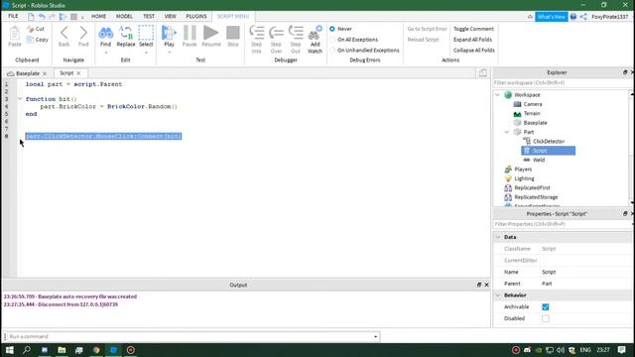635x357 pixels.
Task: Open the Find dropdown arrow
Action: click(106, 53)
